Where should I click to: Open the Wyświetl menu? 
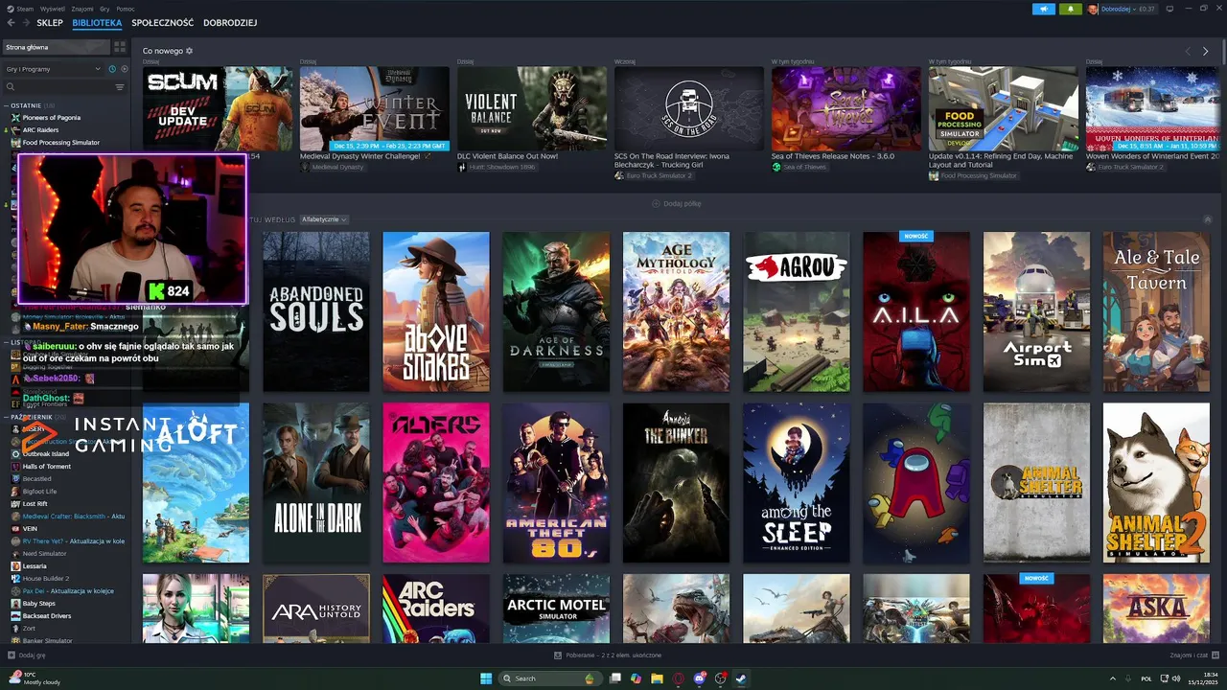(x=53, y=9)
